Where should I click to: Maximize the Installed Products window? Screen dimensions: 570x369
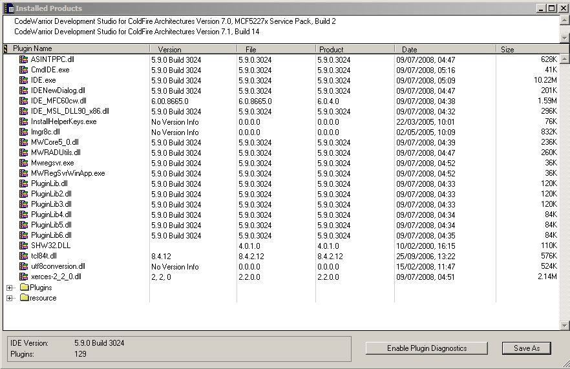[x=552, y=8]
